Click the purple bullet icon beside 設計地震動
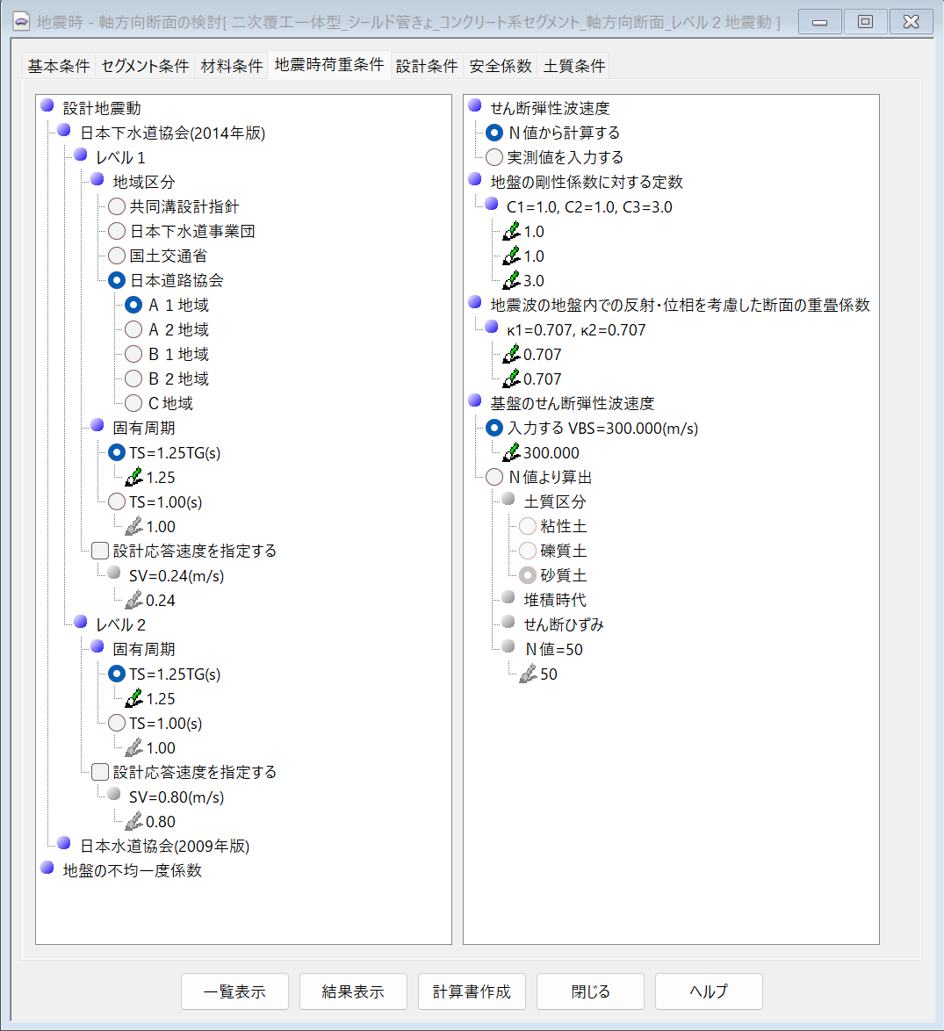Screen dimensions: 944x1031 point(47,107)
